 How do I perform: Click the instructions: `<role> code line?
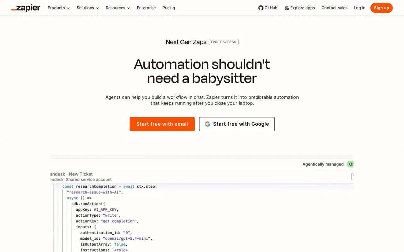[104, 250]
